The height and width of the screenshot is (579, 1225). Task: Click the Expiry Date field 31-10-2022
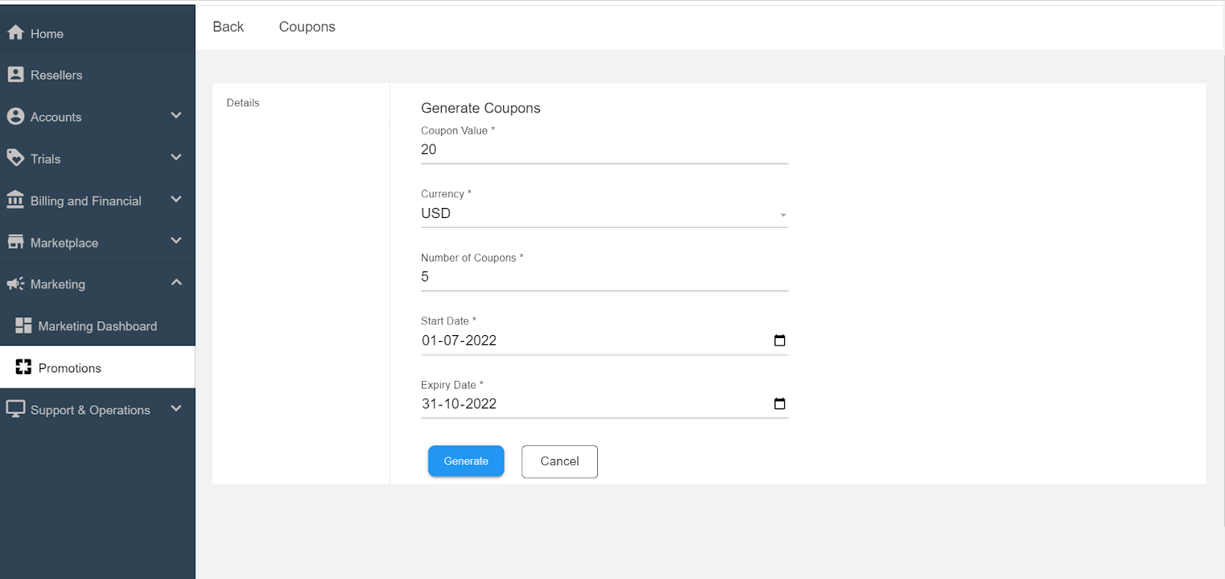click(604, 404)
